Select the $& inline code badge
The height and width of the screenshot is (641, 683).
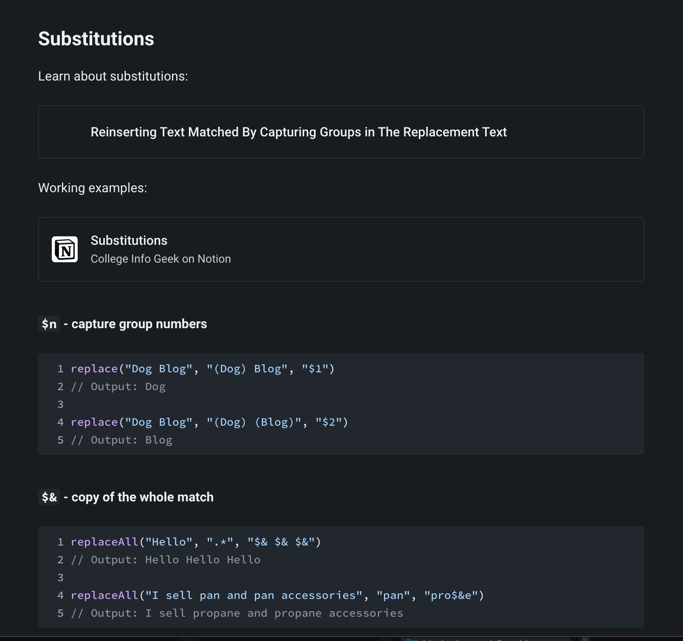[x=49, y=497]
